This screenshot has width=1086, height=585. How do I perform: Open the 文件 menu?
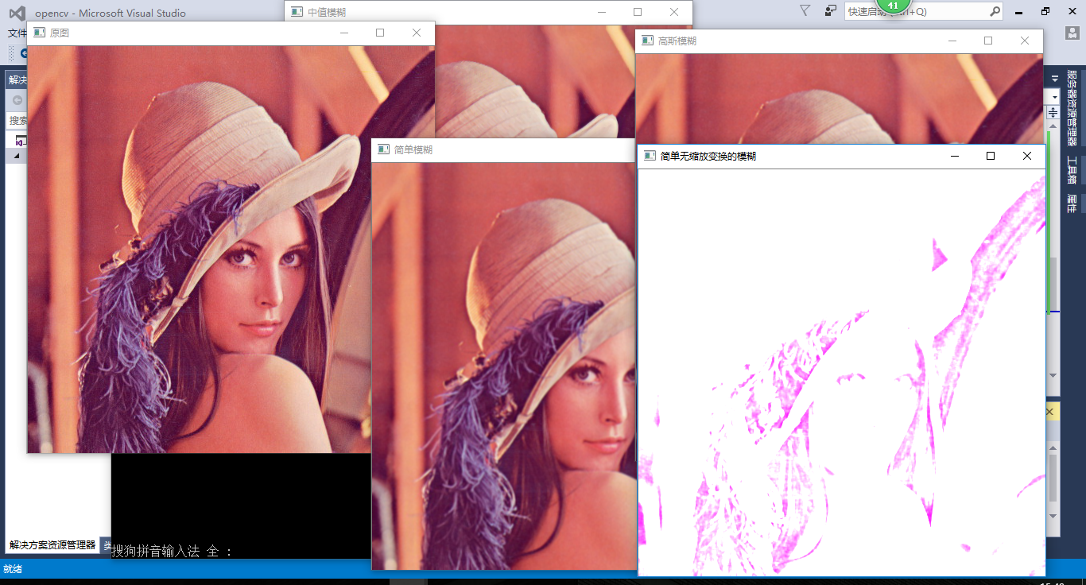point(17,33)
